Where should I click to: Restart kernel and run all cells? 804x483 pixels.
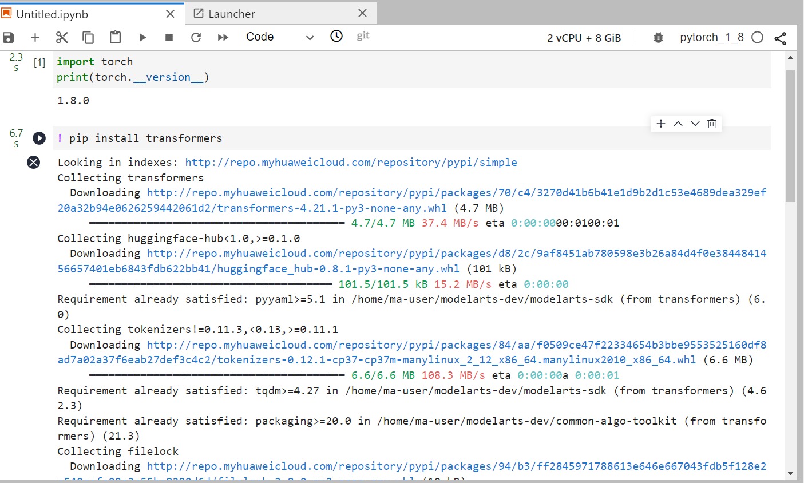click(x=223, y=38)
